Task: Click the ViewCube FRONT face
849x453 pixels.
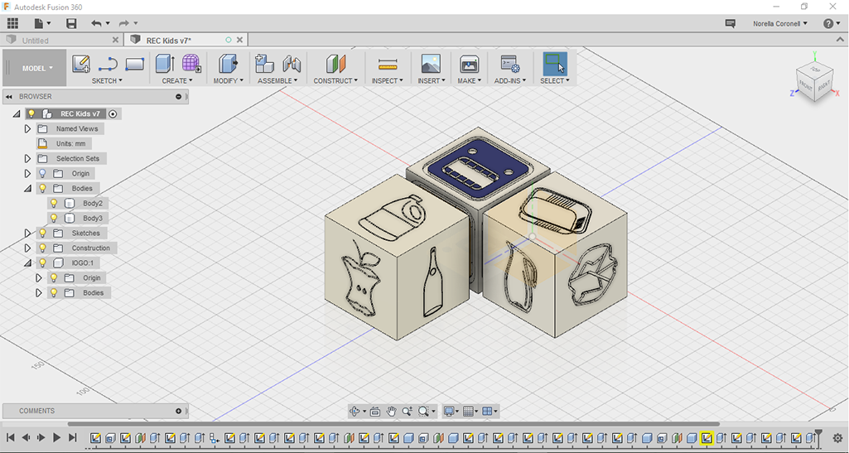Action: [x=807, y=87]
